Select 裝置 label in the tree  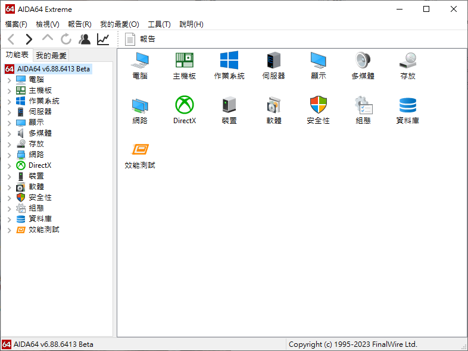pos(36,176)
